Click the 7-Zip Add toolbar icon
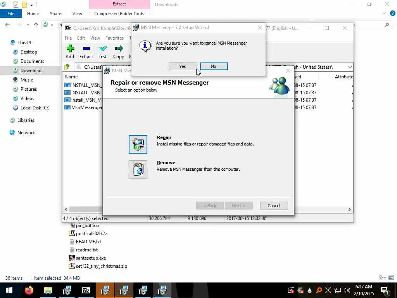Screen dimensions: 397x298 (70, 52)
